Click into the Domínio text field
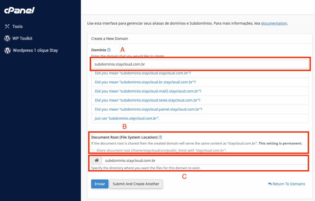The image size is (315, 201). pos(200,64)
